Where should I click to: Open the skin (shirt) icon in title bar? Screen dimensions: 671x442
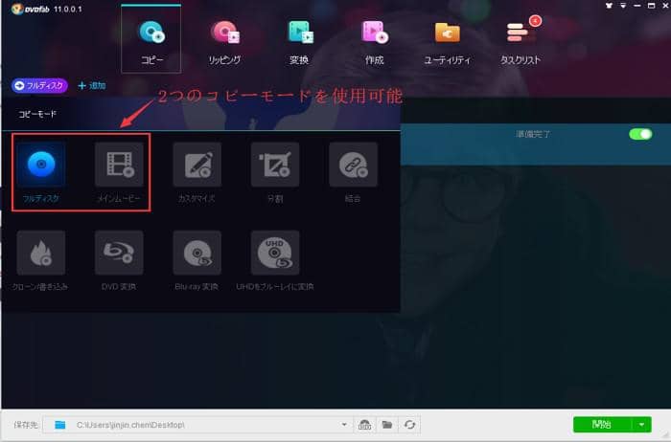point(609,6)
